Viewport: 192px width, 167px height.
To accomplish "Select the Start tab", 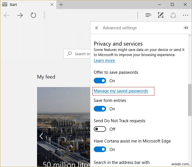I will 25,5.
